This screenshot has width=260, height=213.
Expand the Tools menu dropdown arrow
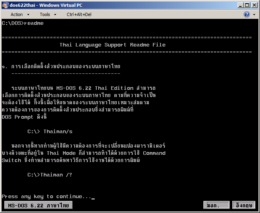point(55,14)
